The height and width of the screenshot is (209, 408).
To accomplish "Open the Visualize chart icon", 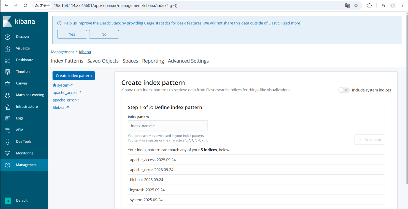I will tap(7, 48).
